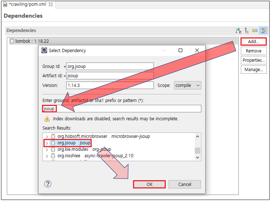Click the show hierarchy tree icon
The width and height of the screenshot is (271, 201).
tap(247, 31)
